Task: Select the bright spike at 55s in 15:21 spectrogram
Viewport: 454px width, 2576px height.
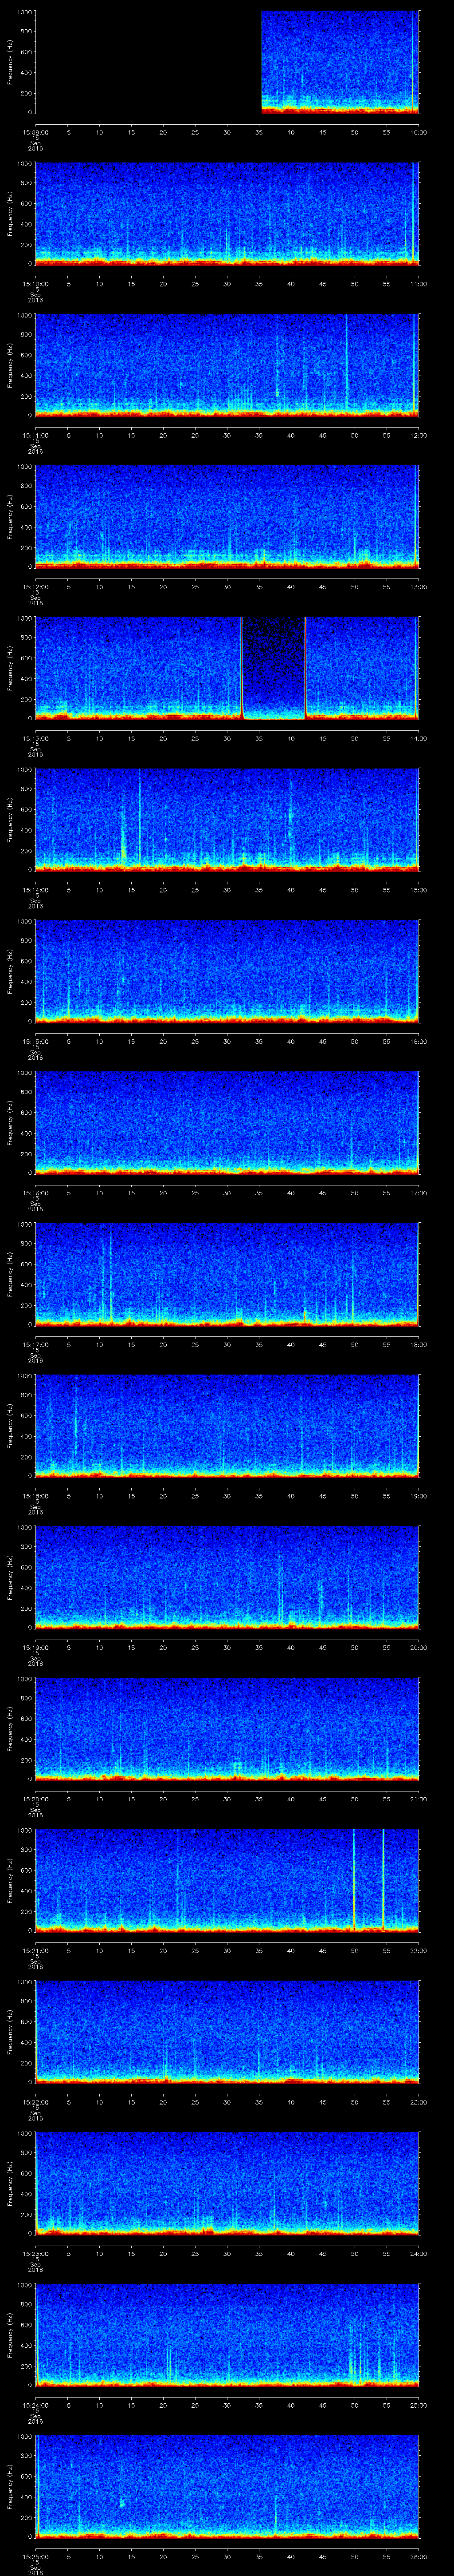Action: coord(383,1877)
